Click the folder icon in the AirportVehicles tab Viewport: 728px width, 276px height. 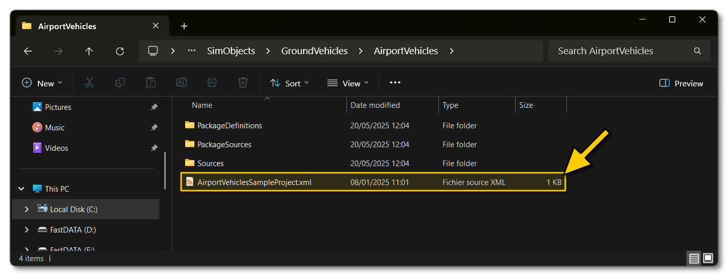click(x=27, y=26)
